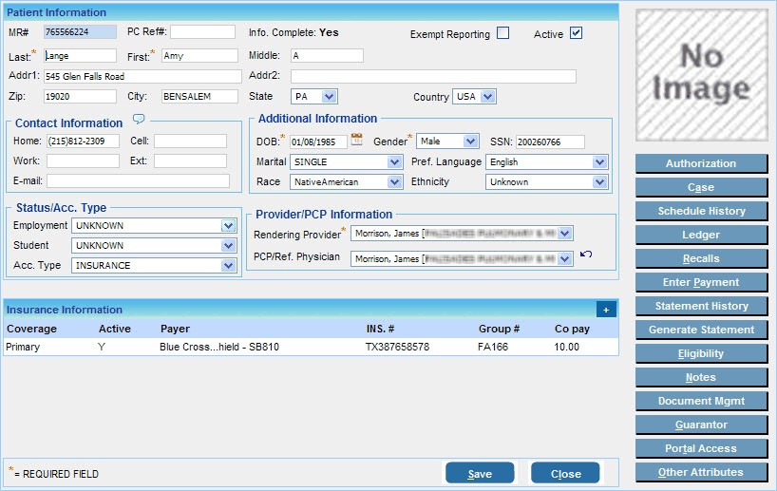777x491 pixels.
Task: Click the Save button
Action: click(x=480, y=473)
